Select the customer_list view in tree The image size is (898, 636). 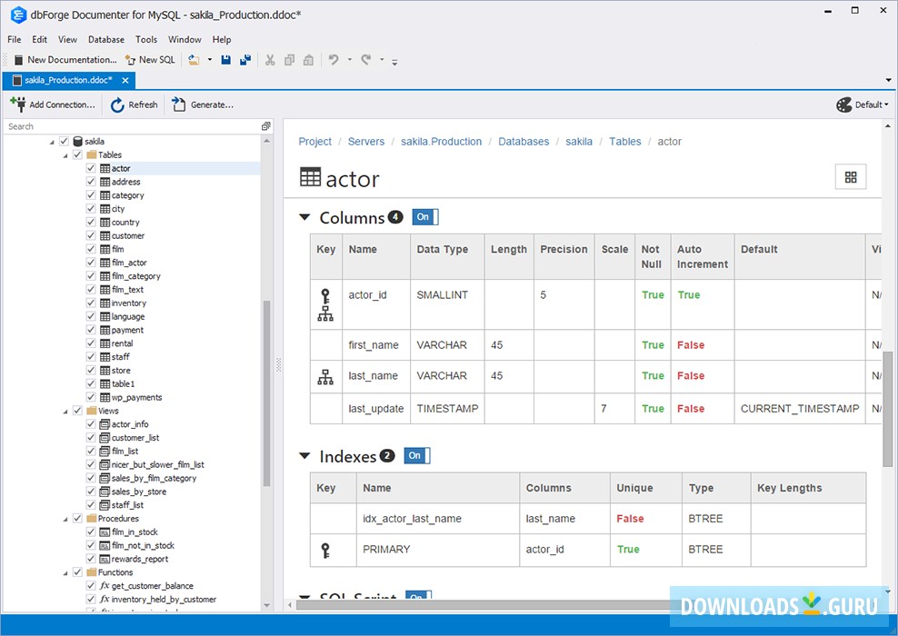coord(135,437)
